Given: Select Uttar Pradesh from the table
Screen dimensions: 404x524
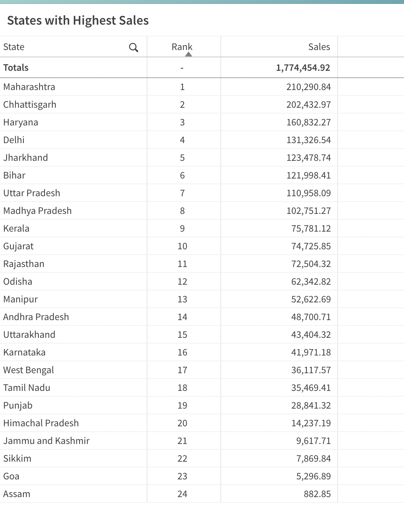Looking at the screenshot, I should pyautogui.click(x=32, y=193).
